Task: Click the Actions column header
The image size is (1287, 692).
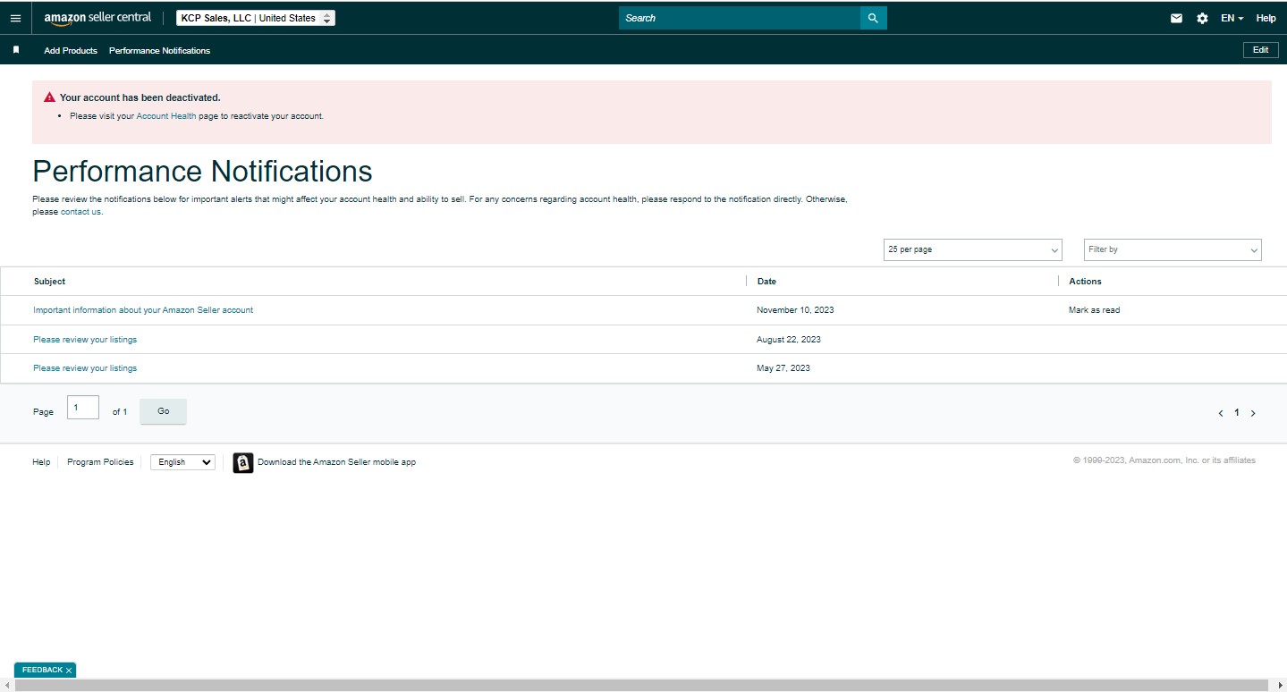Action: (x=1085, y=282)
